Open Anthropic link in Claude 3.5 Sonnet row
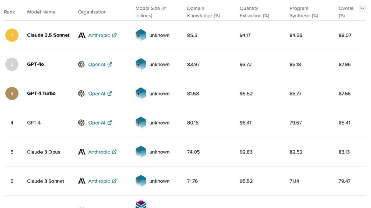 point(99,35)
